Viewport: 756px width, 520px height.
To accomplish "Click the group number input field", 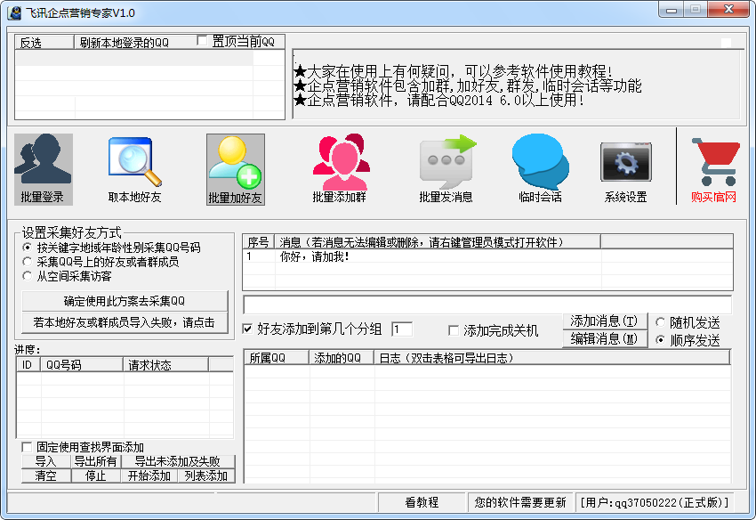I will (401, 329).
